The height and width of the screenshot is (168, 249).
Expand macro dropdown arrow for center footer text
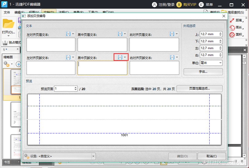[x=125, y=57]
